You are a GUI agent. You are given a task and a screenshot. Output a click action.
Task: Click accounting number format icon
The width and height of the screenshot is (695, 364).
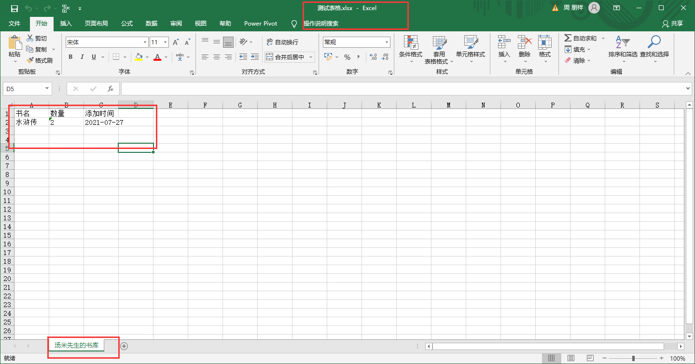click(328, 57)
